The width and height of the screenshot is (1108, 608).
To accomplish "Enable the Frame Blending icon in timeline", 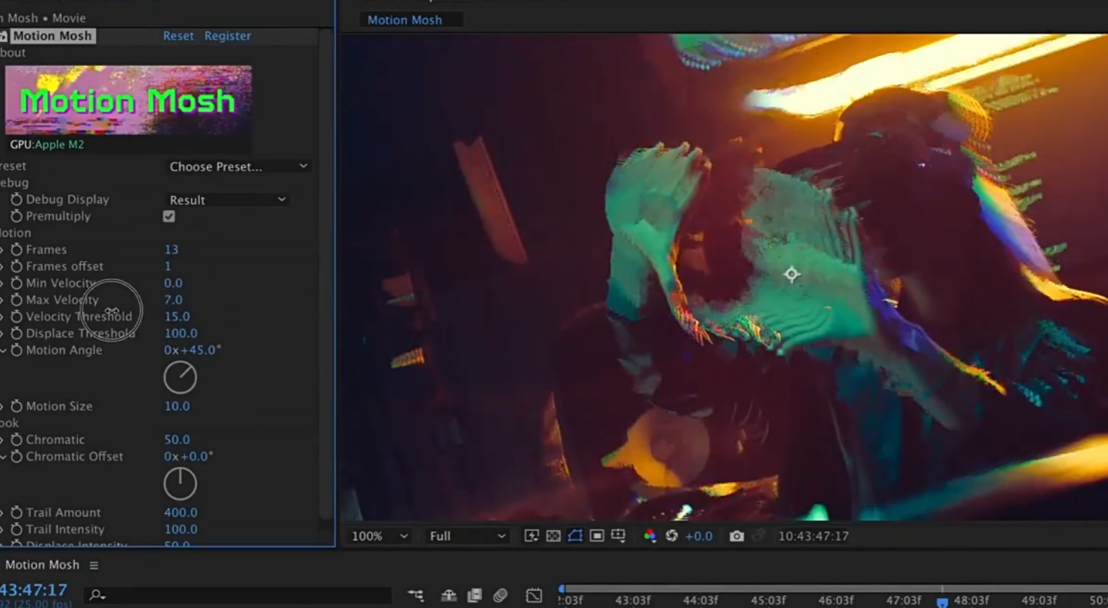I will point(475,595).
